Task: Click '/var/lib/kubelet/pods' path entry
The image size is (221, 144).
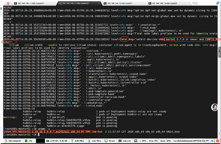Action: 189,141
